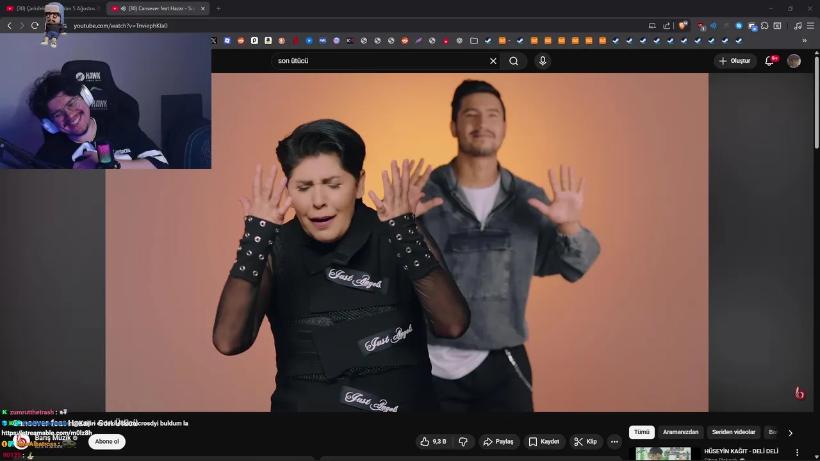Viewport: 820px width, 461px height.
Task: Click the YouTube search magnifier button
Action: [x=514, y=61]
